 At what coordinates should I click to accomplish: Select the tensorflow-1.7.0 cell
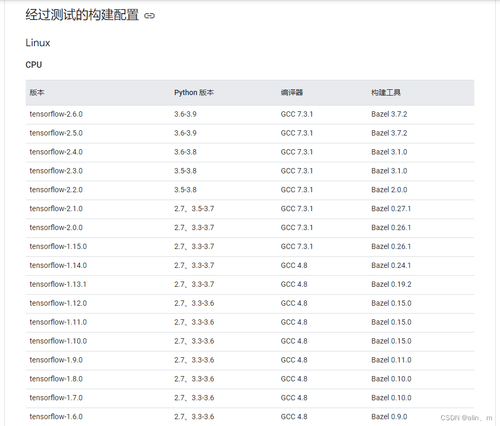point(56,398)
